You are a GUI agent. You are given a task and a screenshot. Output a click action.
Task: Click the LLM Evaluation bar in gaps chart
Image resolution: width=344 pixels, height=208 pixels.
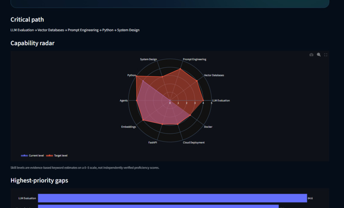point(172,198)
